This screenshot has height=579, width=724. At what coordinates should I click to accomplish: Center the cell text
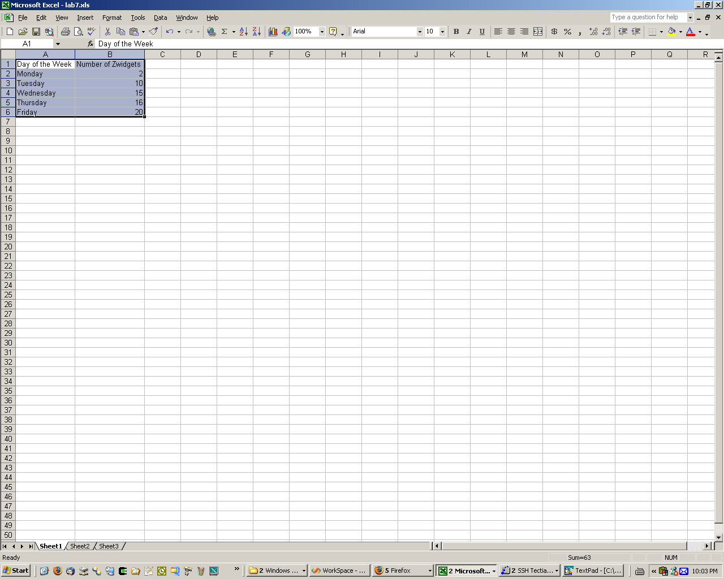(x=511, y=32)
